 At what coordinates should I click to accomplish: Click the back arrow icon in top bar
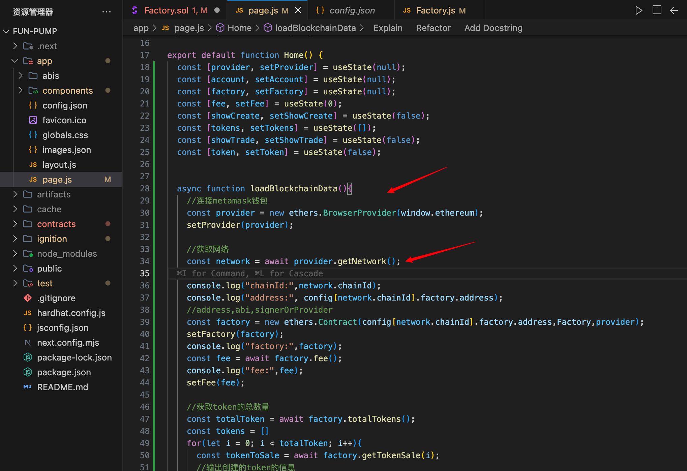click(674, 10)
